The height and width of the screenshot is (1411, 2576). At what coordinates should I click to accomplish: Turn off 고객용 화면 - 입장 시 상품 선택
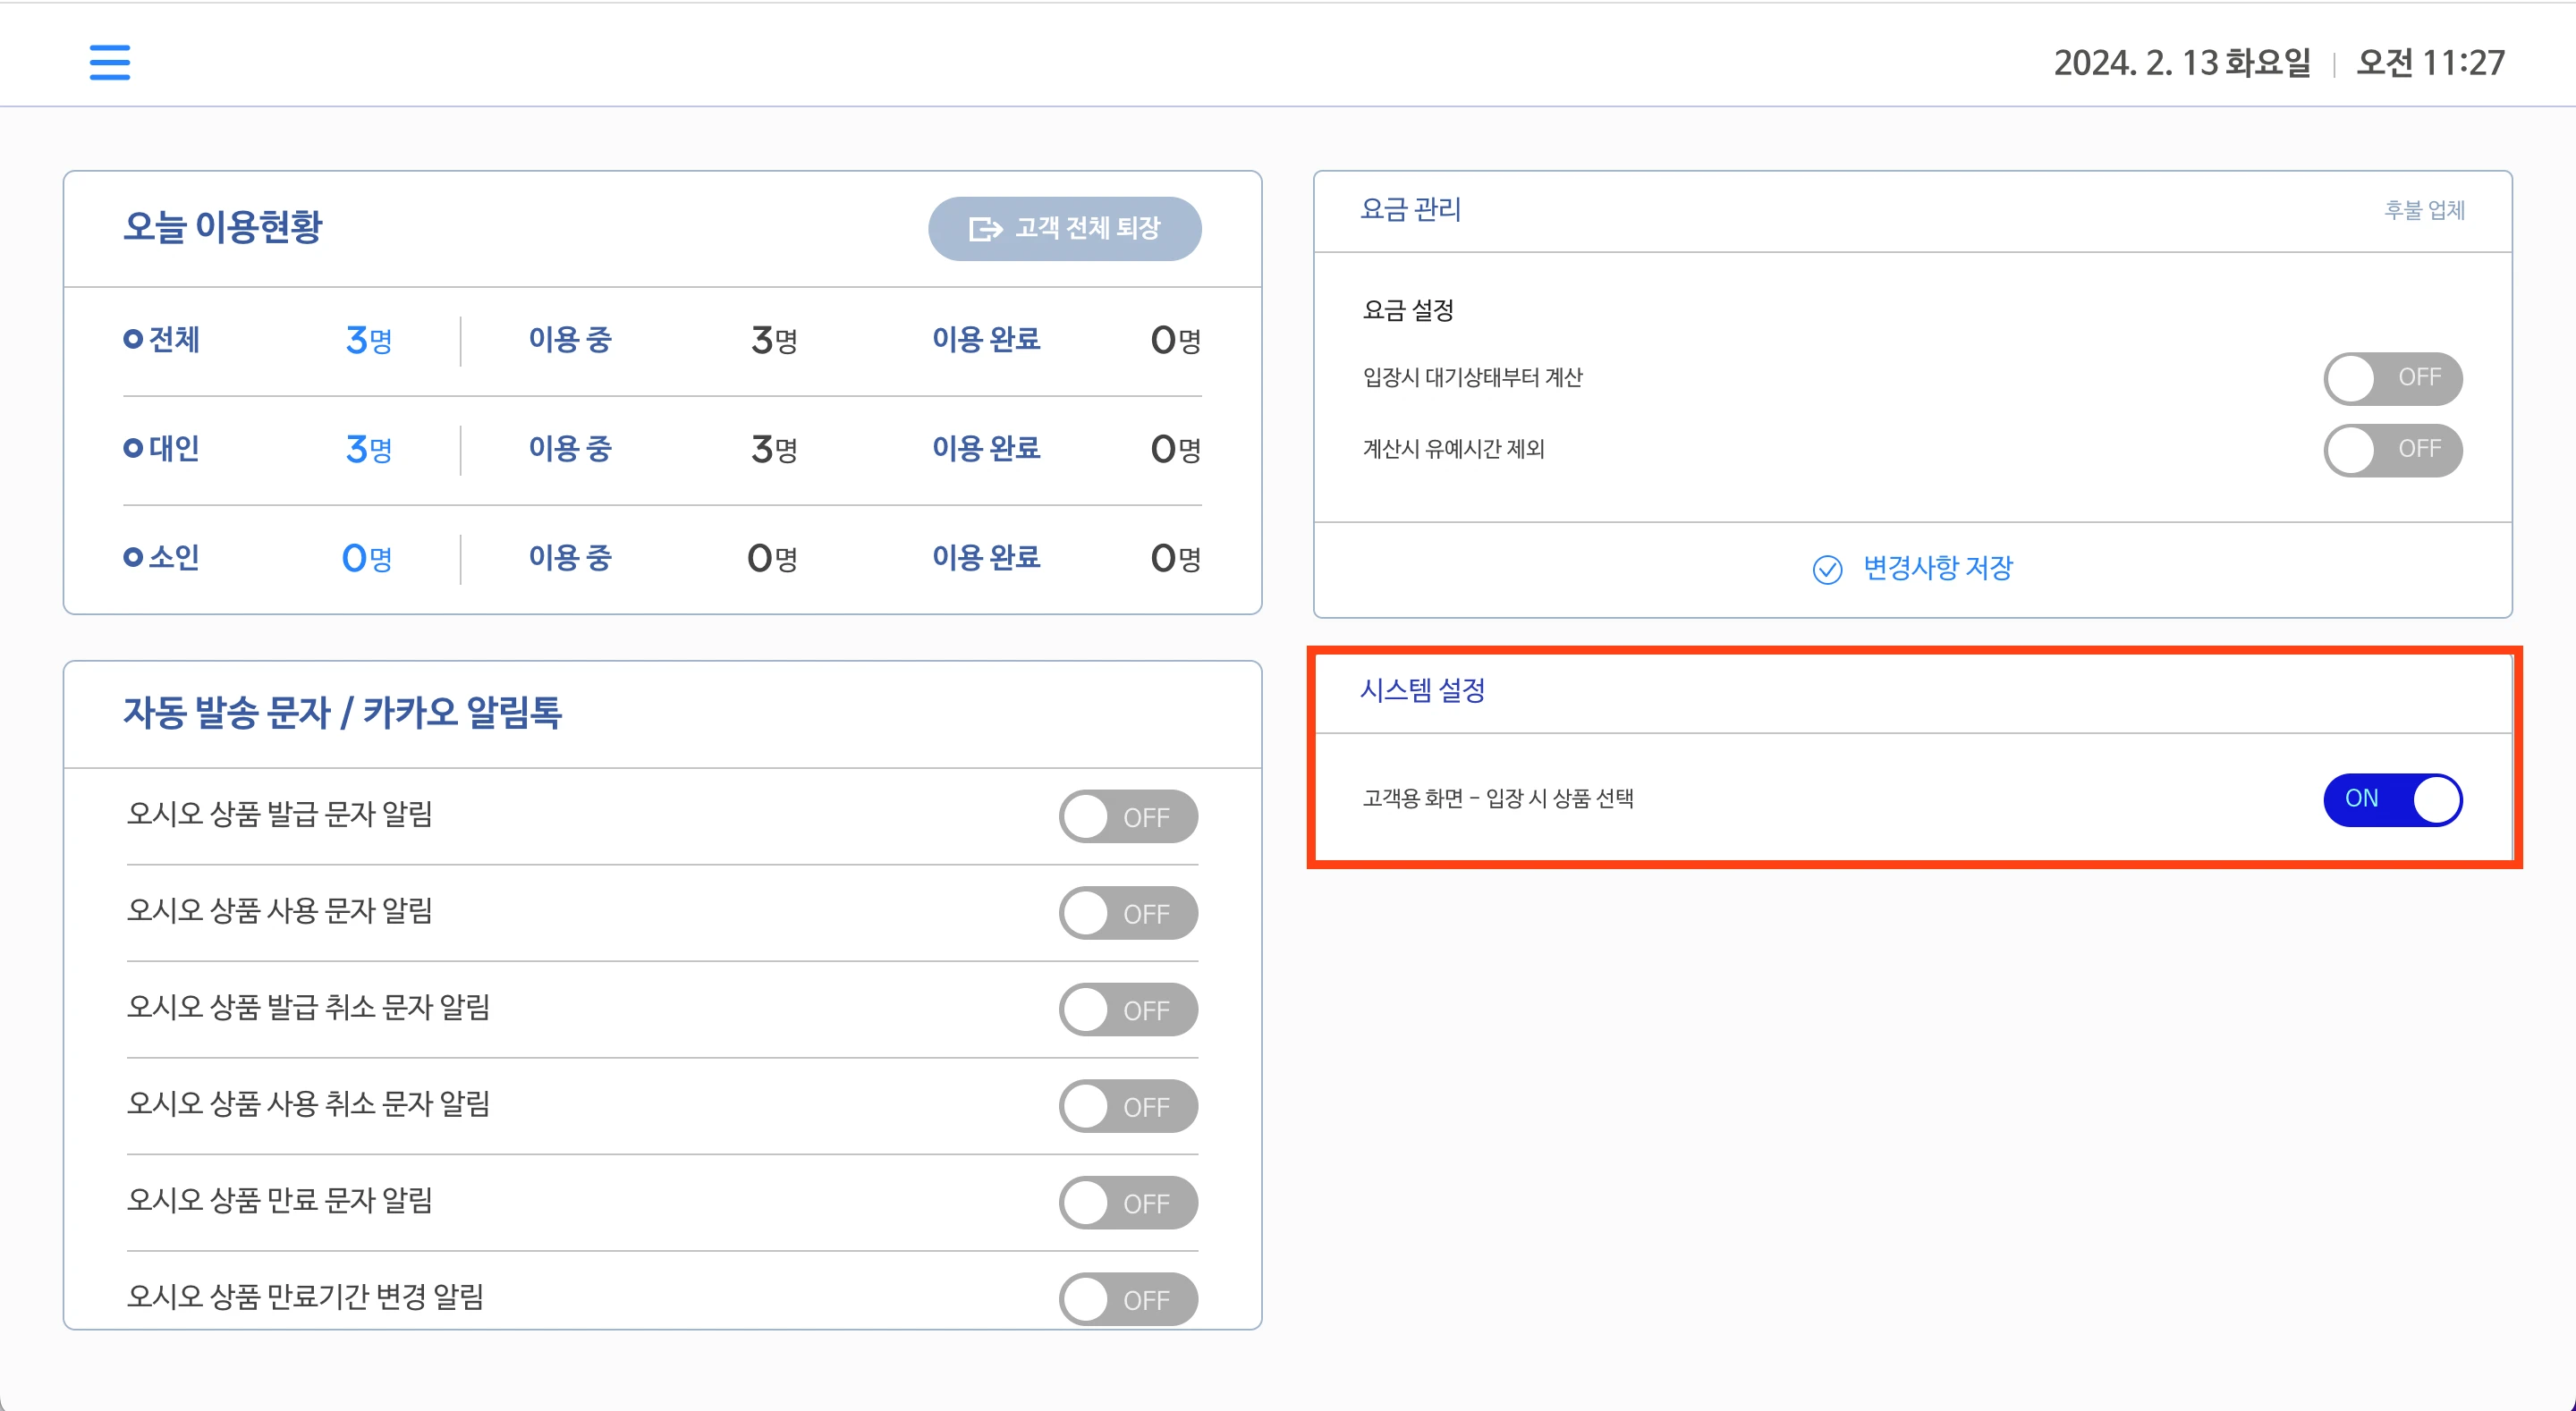pyautogui.click(x=2393, y=799)
